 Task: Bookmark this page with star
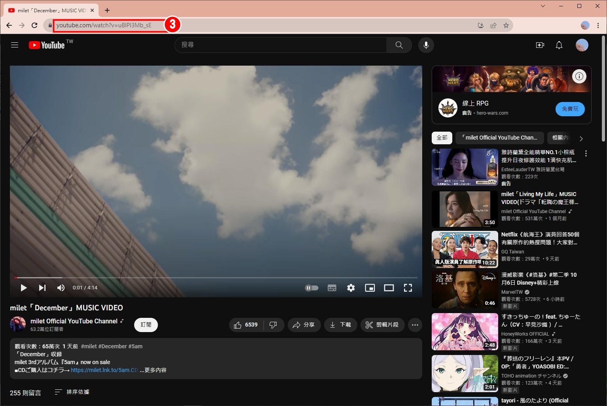coord(506,25)
